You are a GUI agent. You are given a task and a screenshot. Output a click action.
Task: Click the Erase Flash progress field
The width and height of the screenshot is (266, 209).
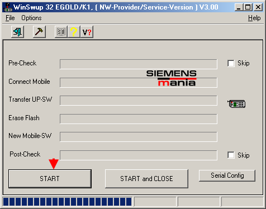[x=139, y=119]
